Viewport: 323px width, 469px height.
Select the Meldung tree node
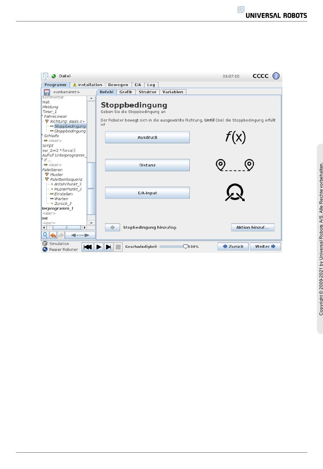50,107
